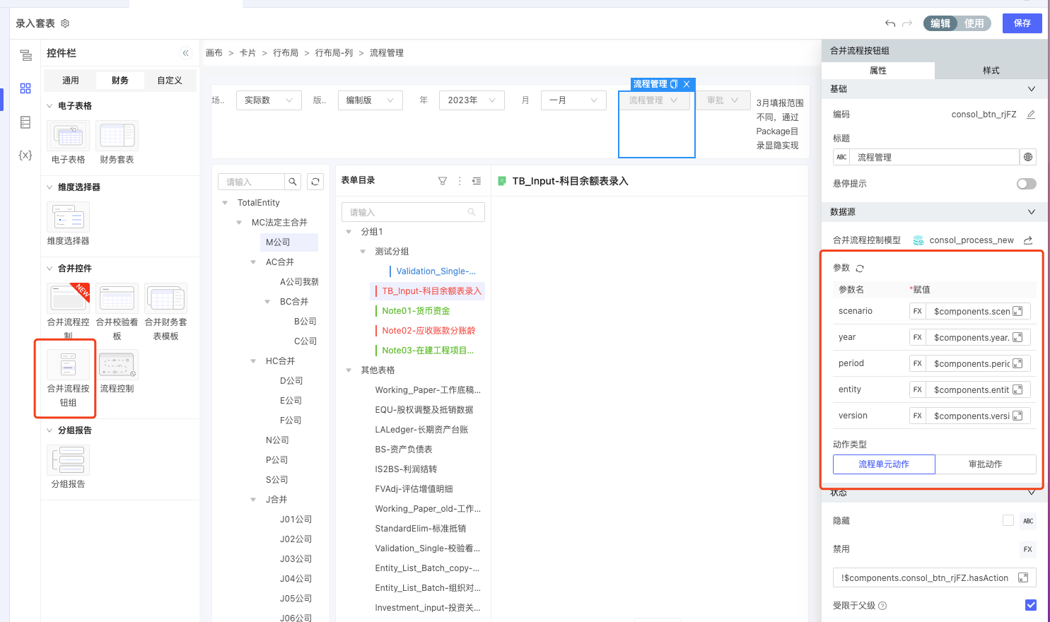Toggle the 悬停提示 switch
Screen dimensions: 1050x622
(x=1026, y=184)
